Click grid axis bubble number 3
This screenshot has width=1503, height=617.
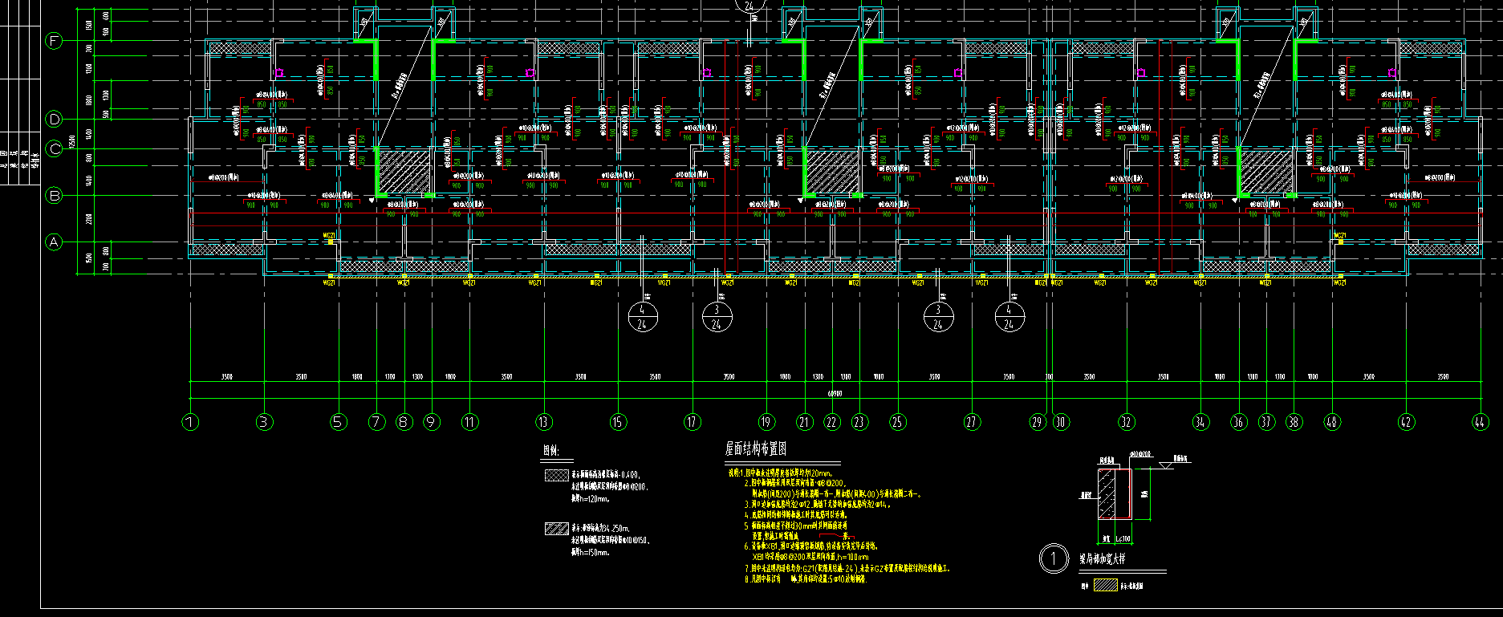265,422
